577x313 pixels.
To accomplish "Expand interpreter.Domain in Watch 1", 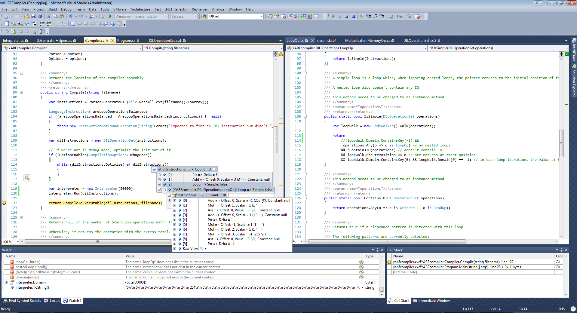I will click(6, 282).
